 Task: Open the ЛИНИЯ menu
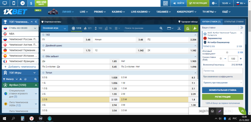(68, 12)
